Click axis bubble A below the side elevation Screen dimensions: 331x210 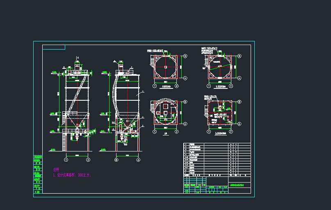[138, 160]
